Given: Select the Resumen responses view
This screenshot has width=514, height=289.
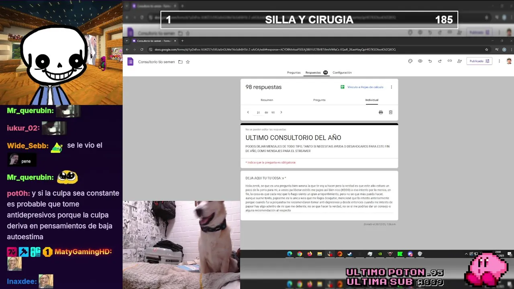Looking at the screenshot, I should (267, 100).
